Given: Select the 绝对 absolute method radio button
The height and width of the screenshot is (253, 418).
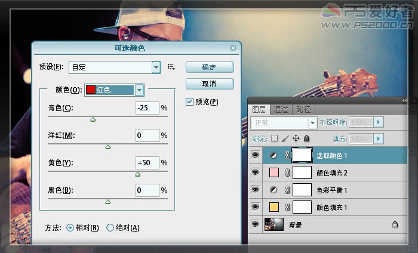Looking at the screenshot, I should (110, 227).
